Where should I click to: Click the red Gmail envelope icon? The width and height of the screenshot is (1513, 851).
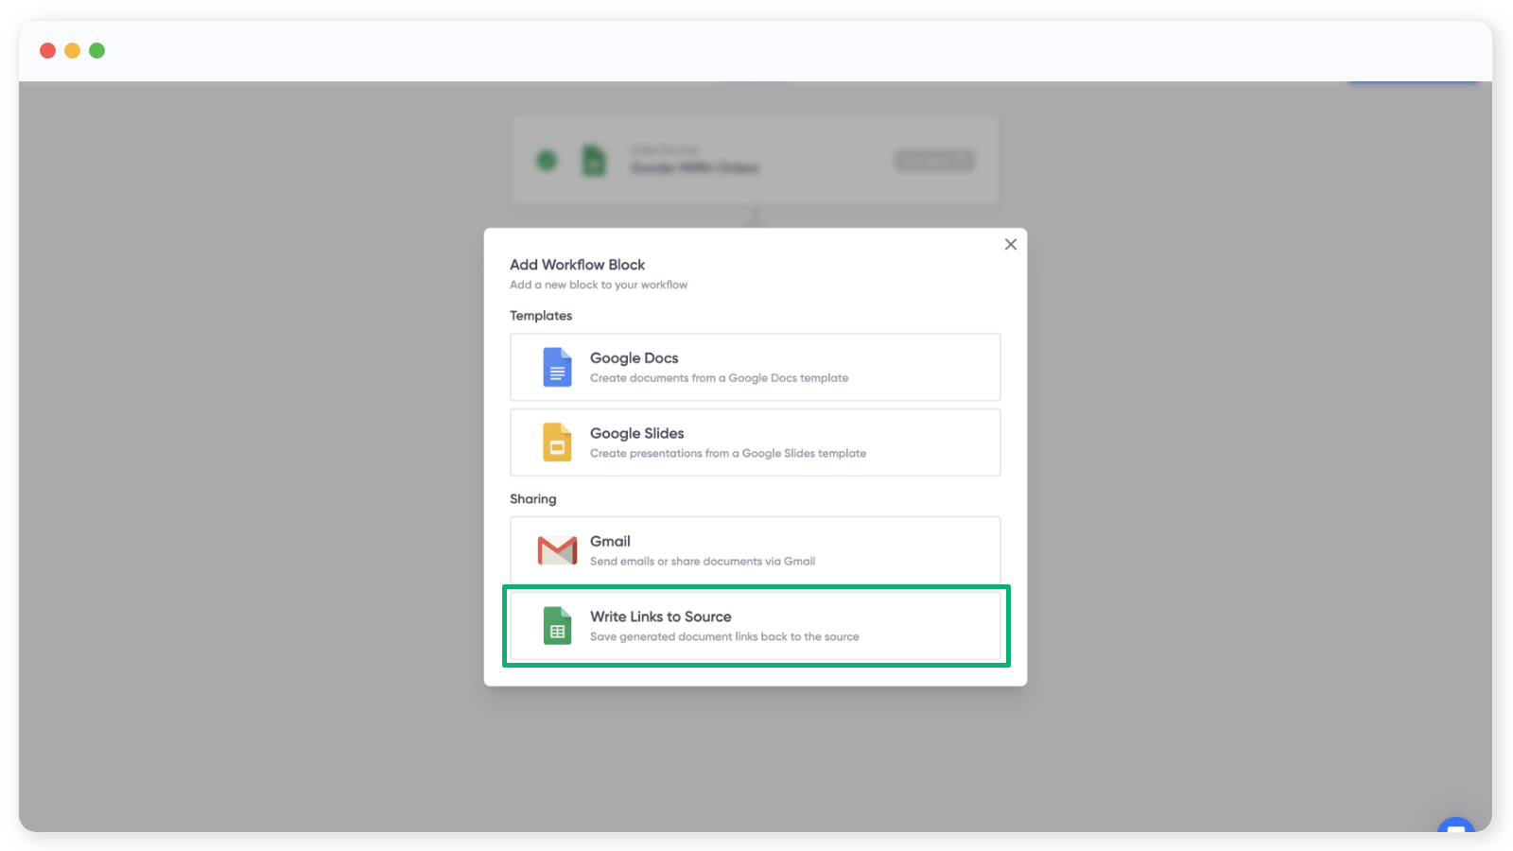click(557, 550)
